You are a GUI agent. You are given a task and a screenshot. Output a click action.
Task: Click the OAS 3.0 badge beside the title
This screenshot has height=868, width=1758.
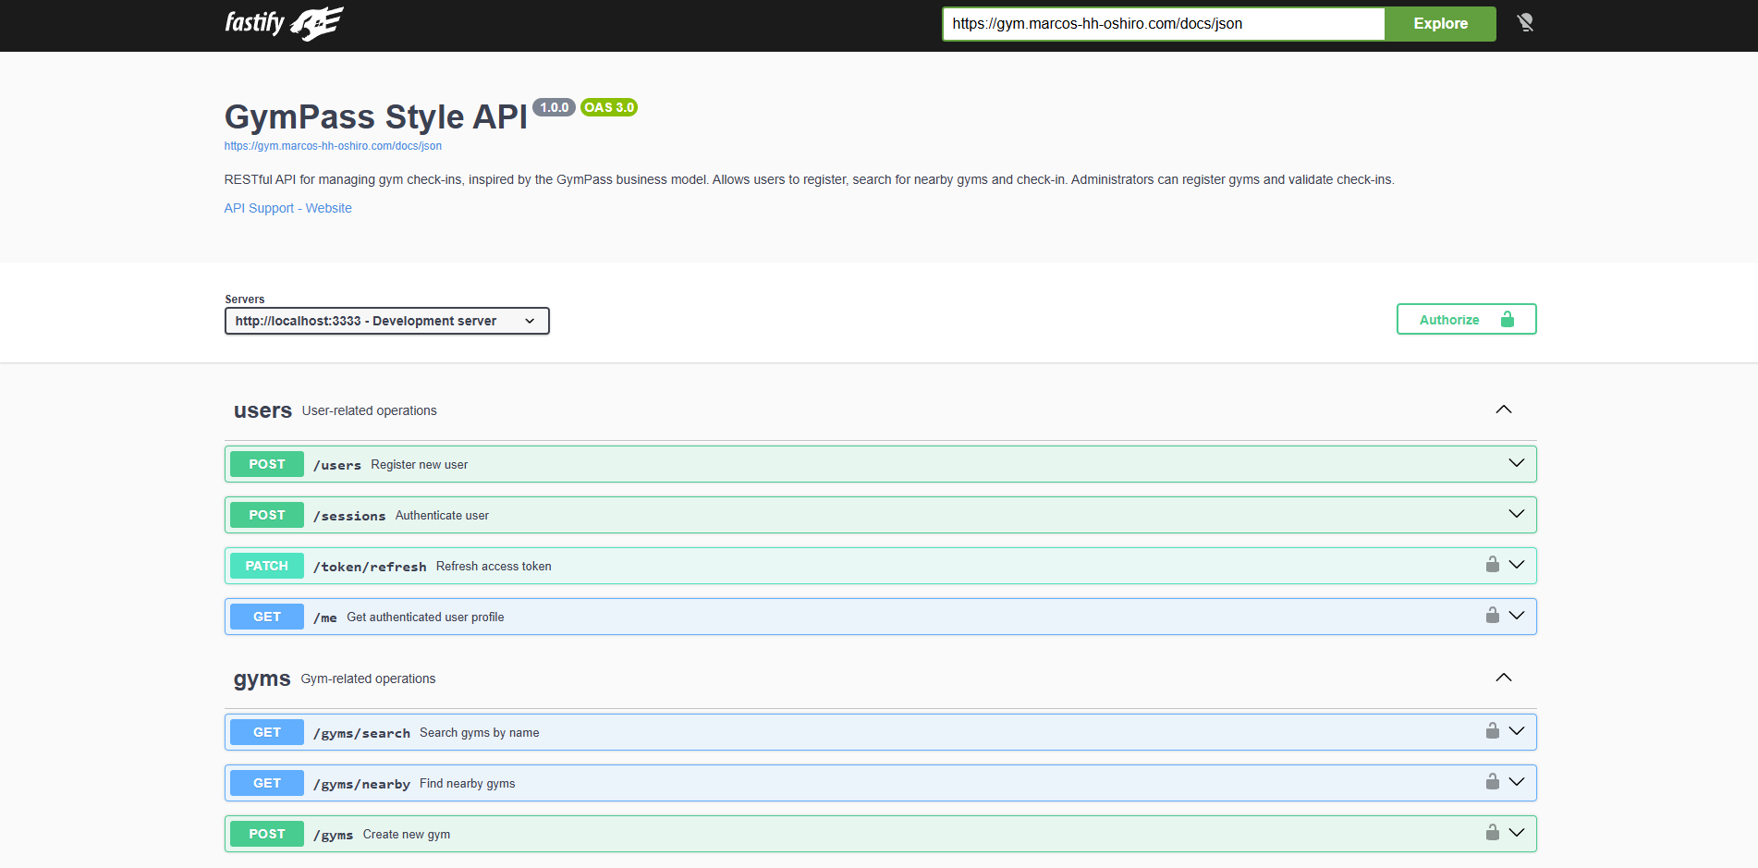[609, 107]
